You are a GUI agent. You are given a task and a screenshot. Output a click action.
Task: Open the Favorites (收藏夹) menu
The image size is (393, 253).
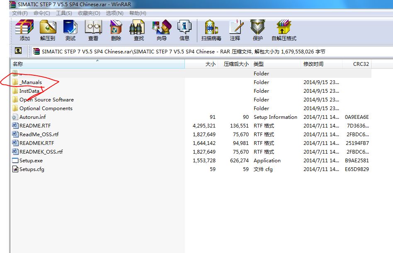[x=89, y=13]
